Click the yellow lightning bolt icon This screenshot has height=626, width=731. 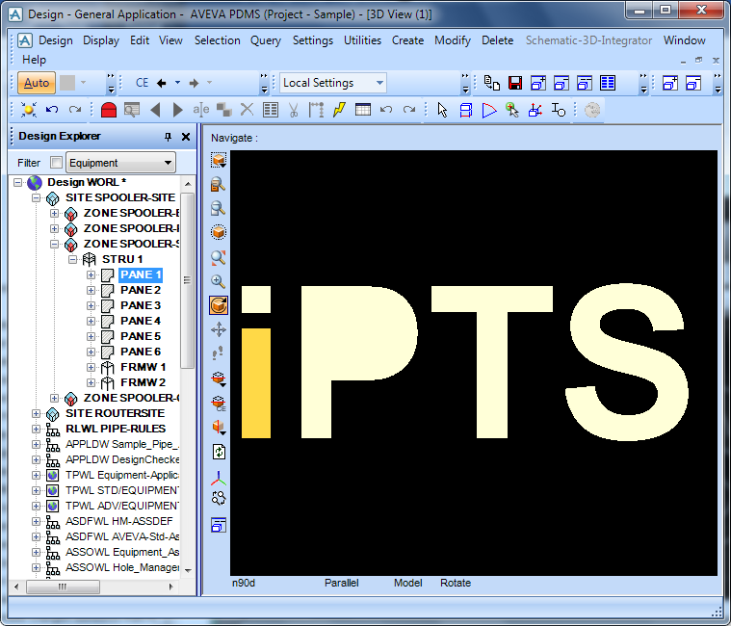point(339,110)
